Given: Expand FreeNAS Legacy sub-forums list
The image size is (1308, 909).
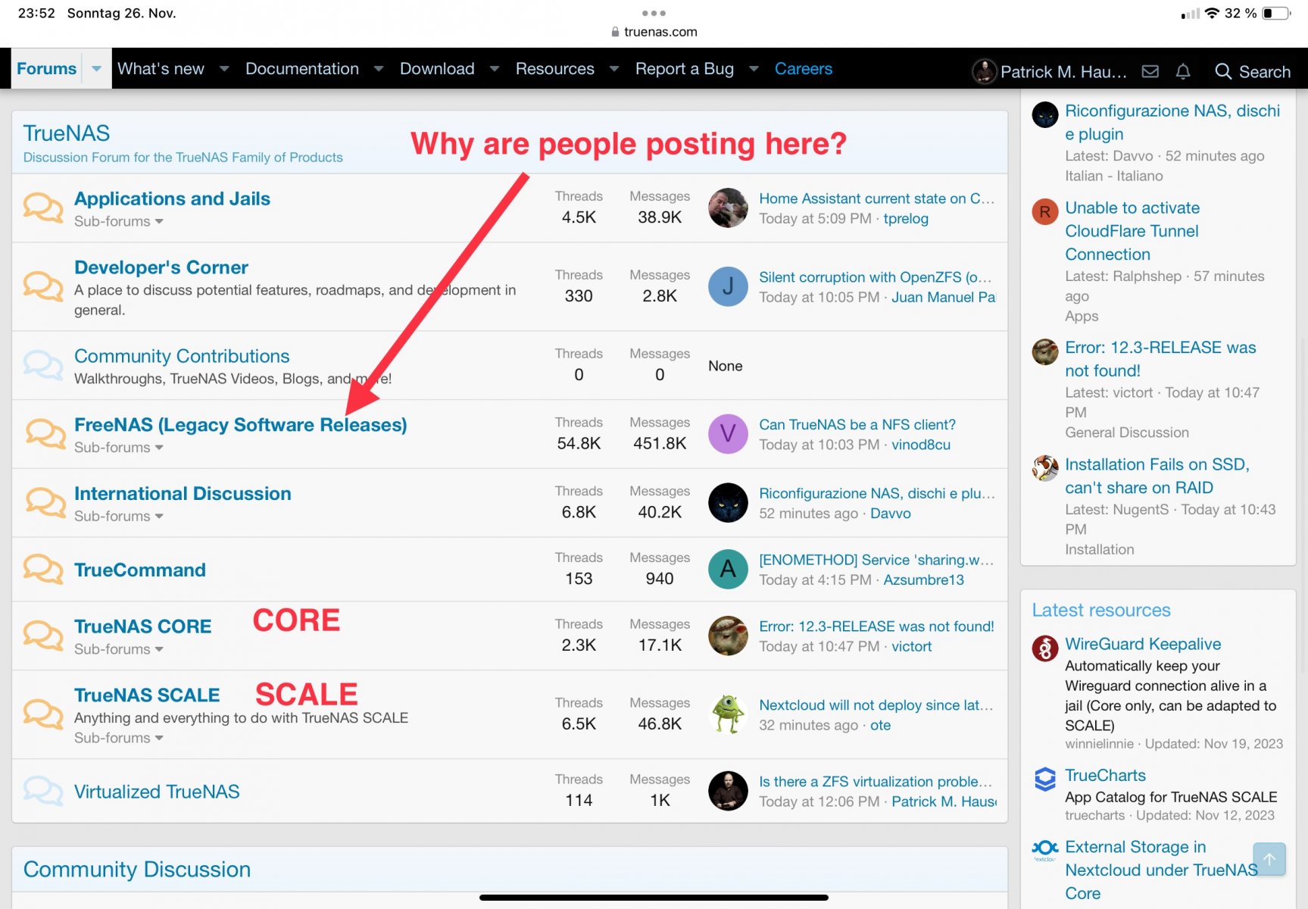Looking at the screenshot, I should (119, 448).
